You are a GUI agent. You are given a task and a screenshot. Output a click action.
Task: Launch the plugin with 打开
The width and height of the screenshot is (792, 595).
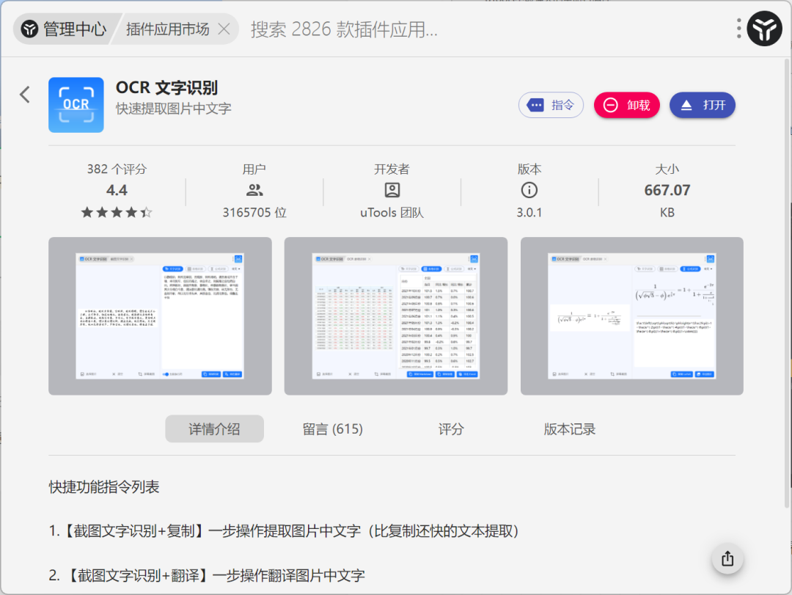pos(702,105)
